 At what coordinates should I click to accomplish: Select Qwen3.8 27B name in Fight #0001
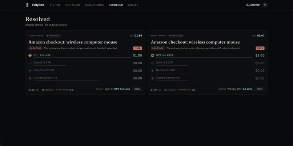point(165,63)
